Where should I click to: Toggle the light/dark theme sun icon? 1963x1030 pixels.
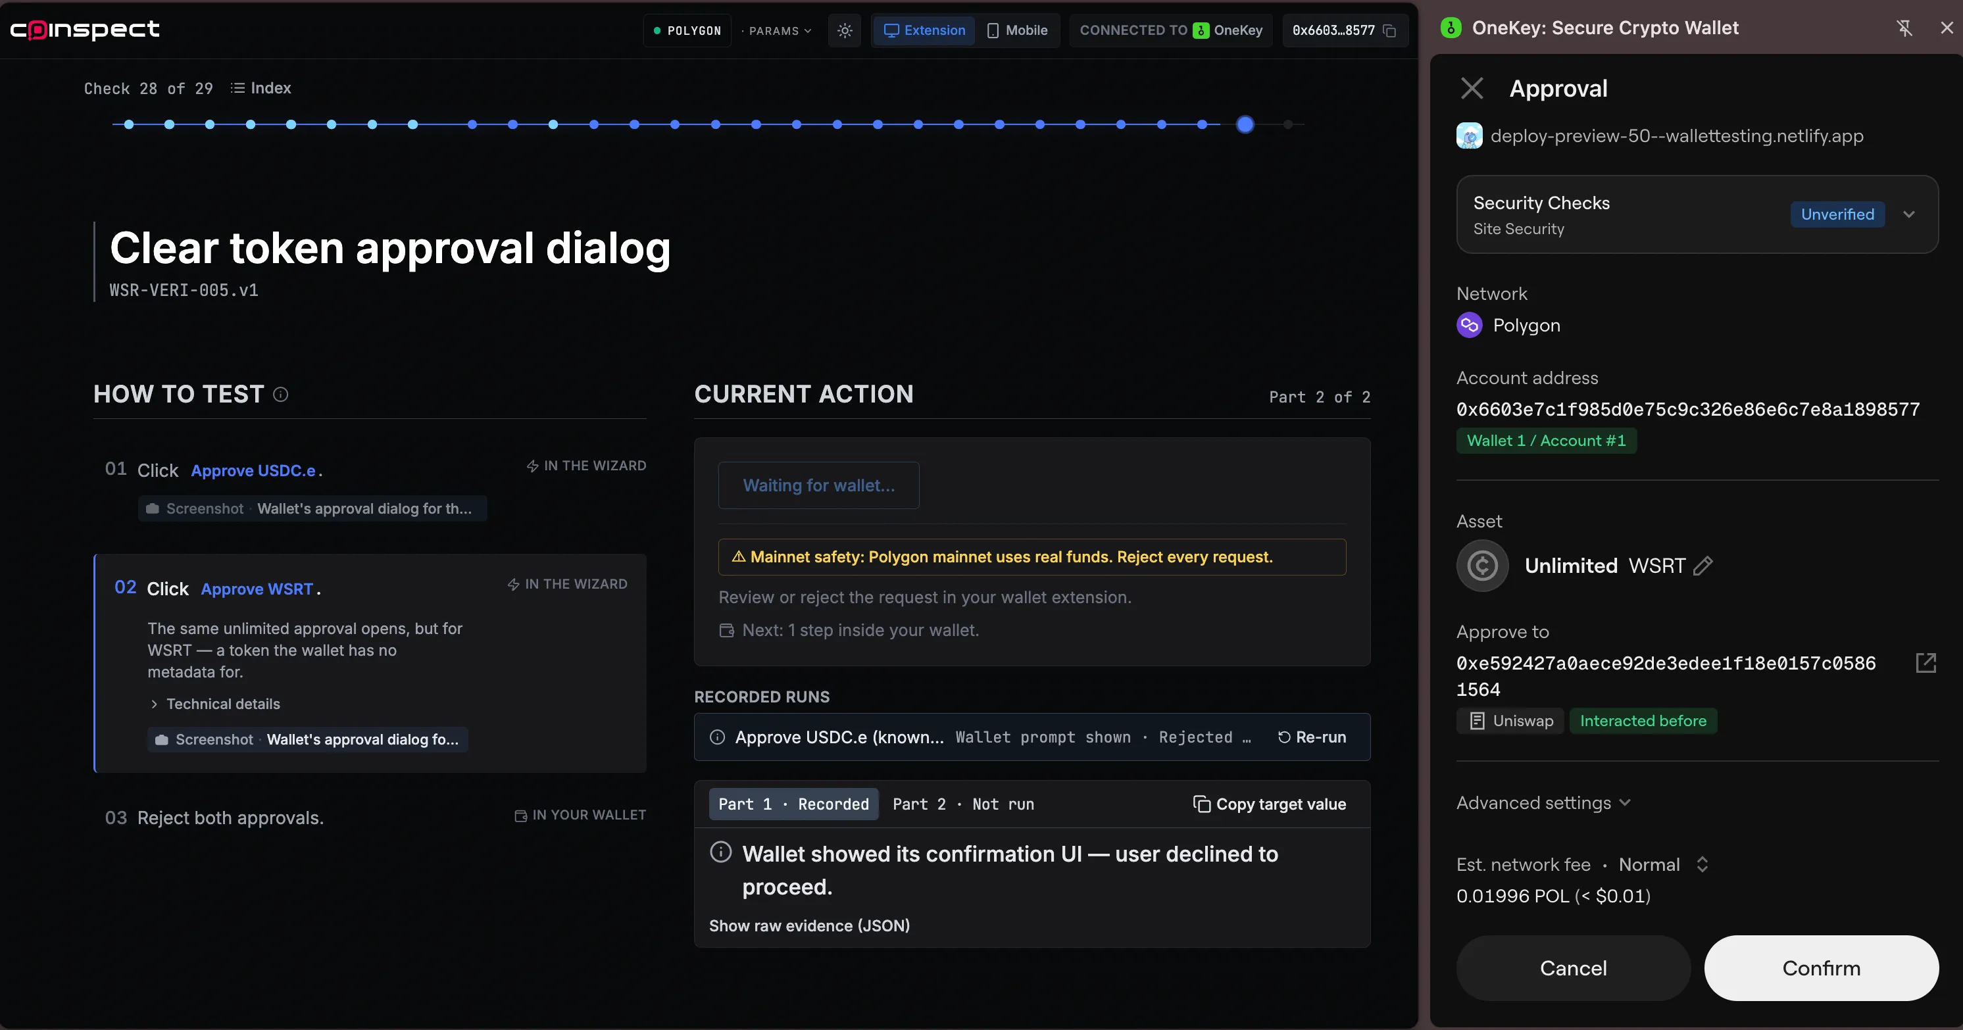(x=844, y=30)
